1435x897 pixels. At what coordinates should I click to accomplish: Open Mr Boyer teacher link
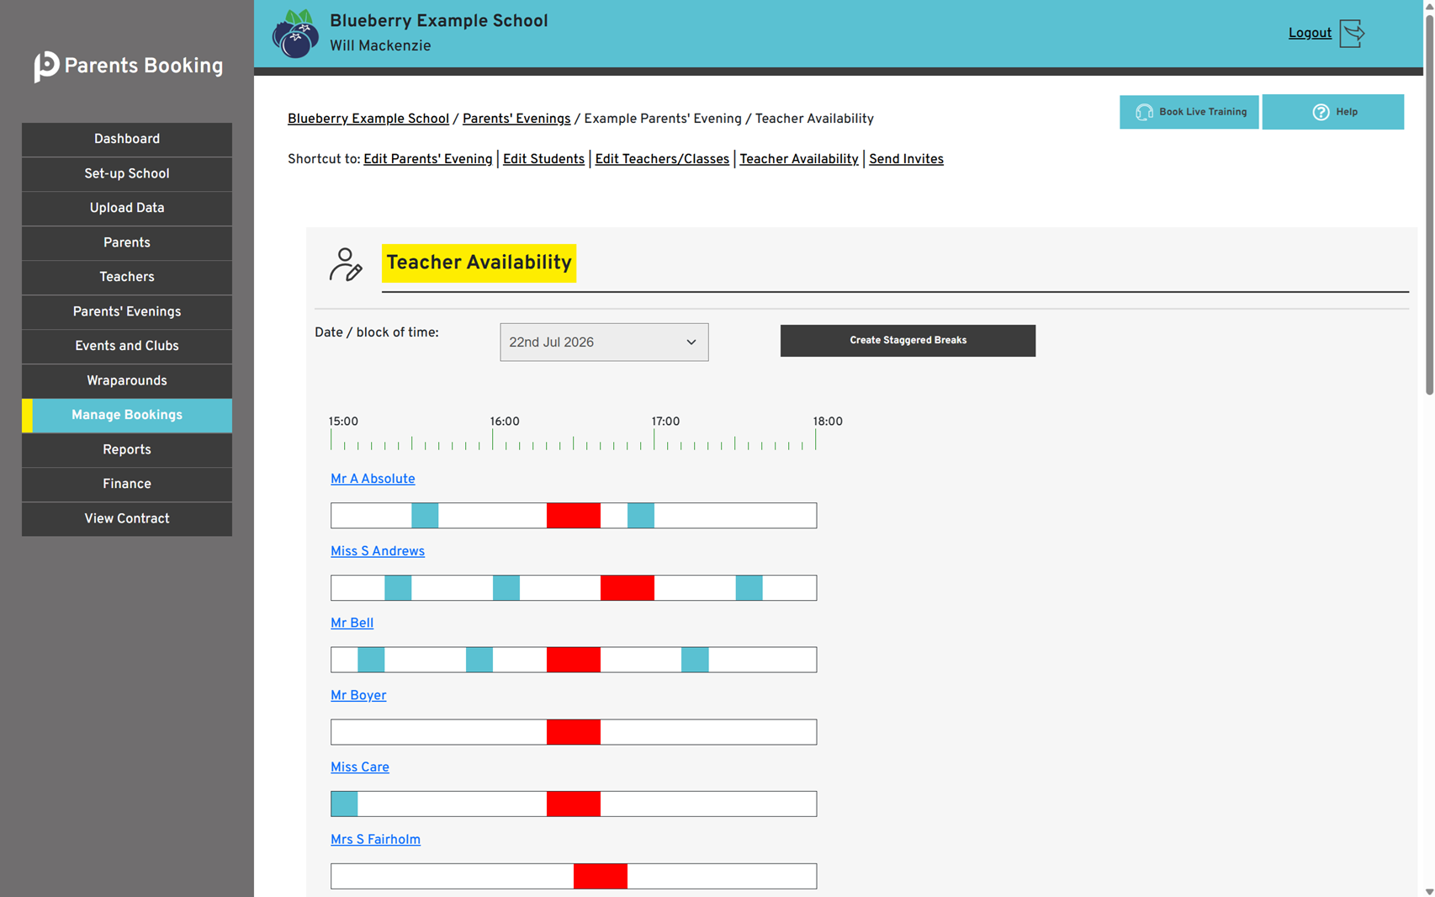[x=358, y=696]
